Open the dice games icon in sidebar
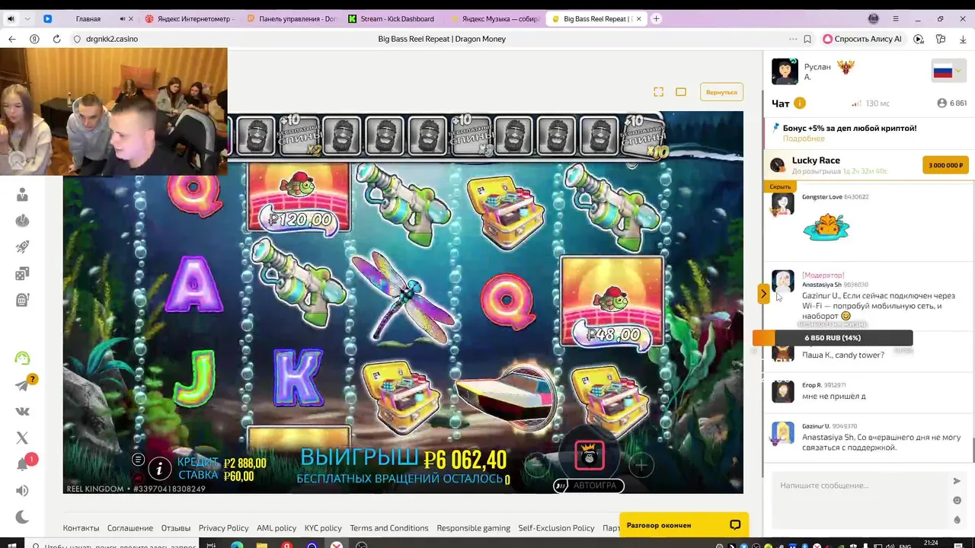 click(x=22, y=273)
